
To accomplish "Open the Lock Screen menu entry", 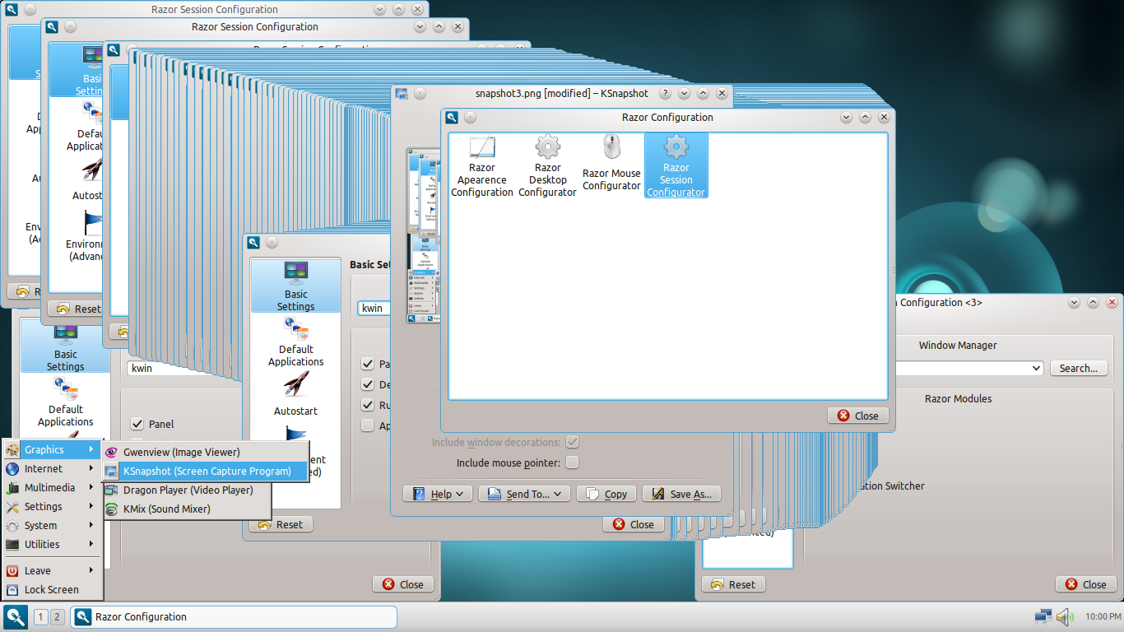I will point(53,589).
